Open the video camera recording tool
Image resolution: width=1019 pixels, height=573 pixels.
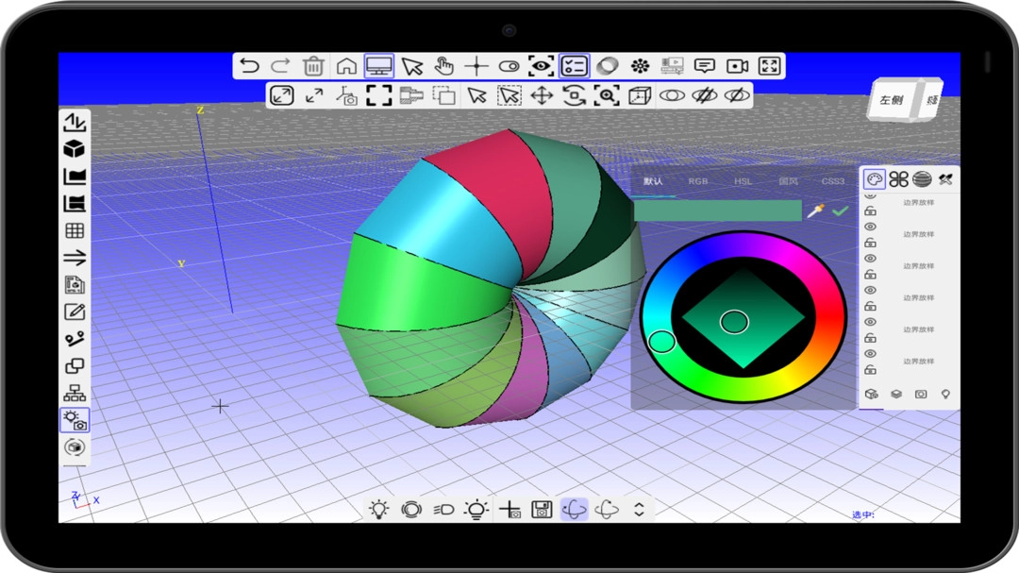tap(737, 66)
